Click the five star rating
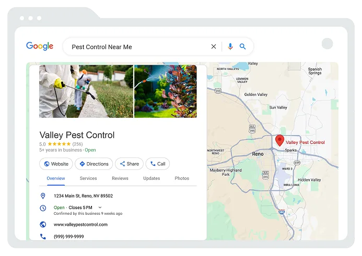 tap(59, 144)
